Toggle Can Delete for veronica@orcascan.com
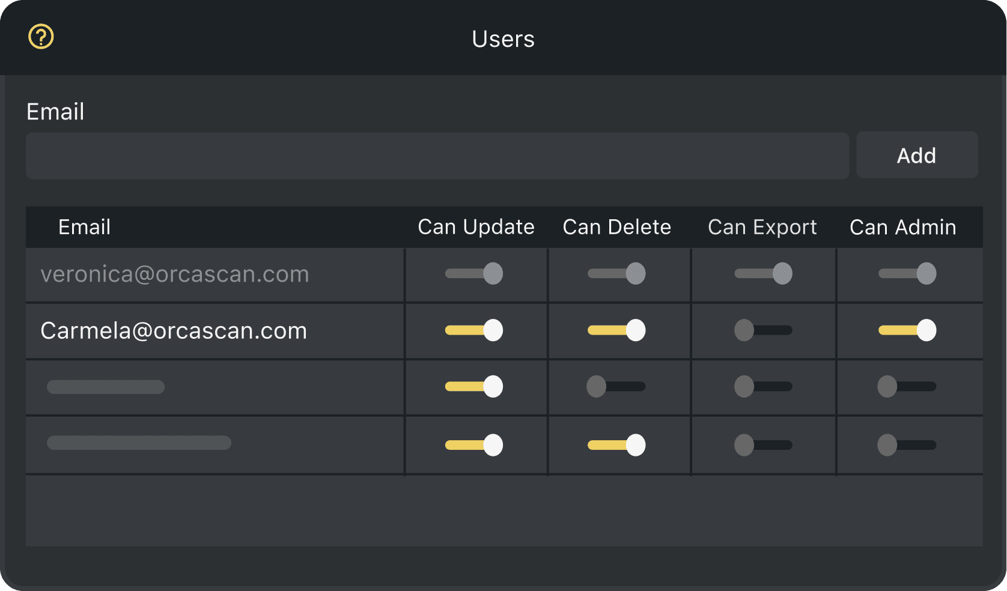This screenshot has height=591, width=1007. [x=616, y=274]
